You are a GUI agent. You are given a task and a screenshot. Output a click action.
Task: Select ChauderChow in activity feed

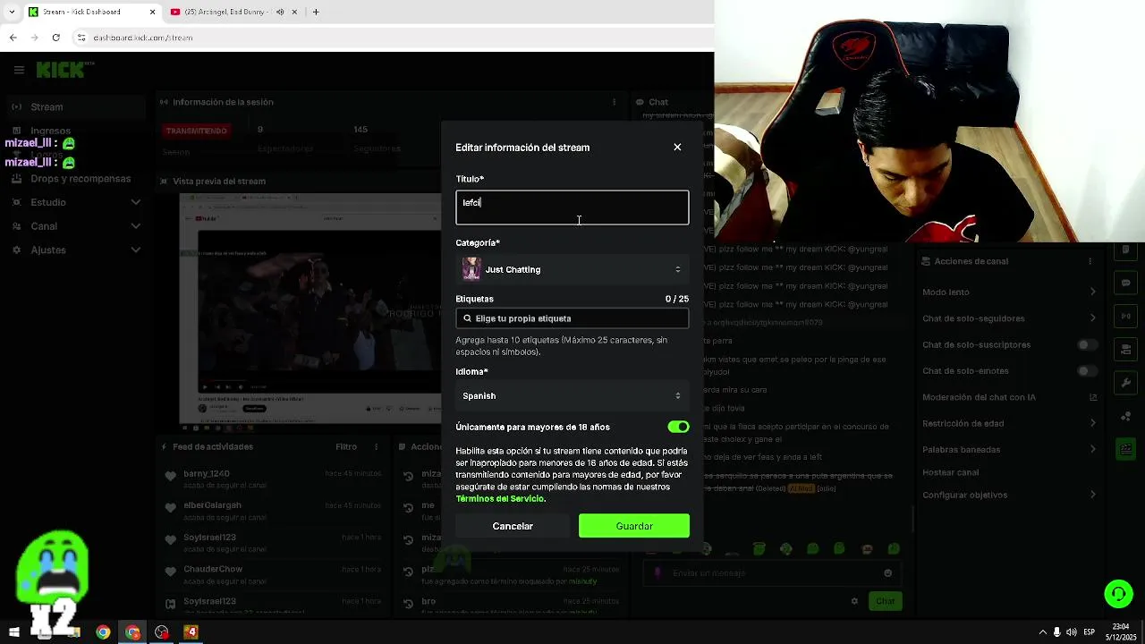(213, 569)
